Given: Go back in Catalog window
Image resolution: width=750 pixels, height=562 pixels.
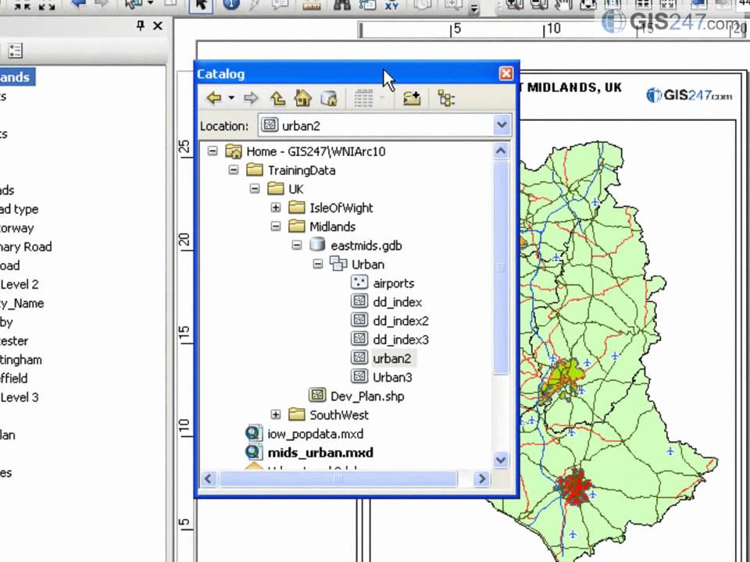Looking at the screenshot, I should coord(214,98).
